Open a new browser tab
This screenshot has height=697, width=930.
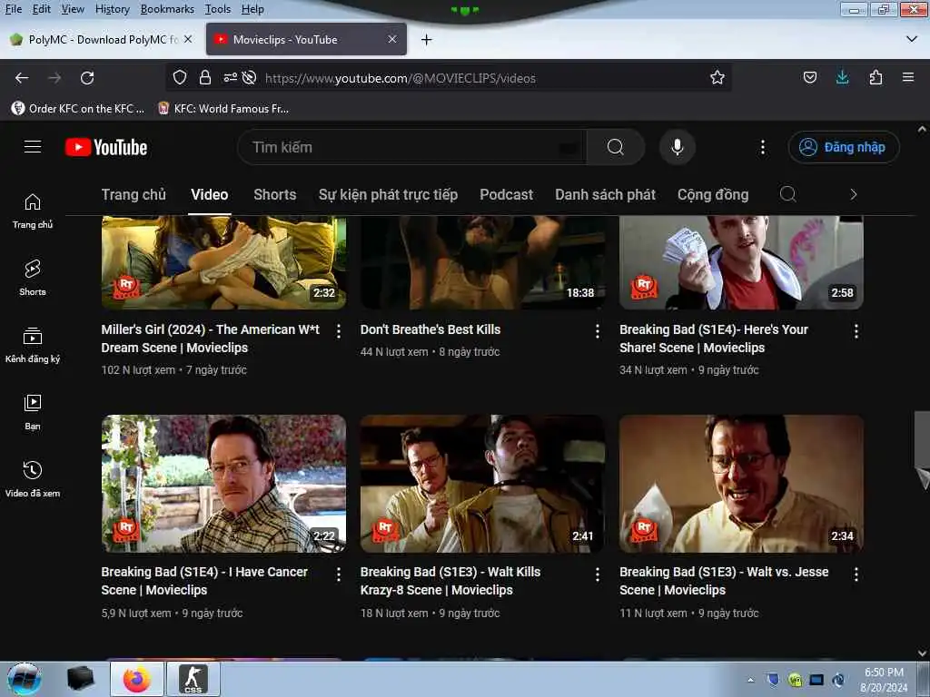427,40
